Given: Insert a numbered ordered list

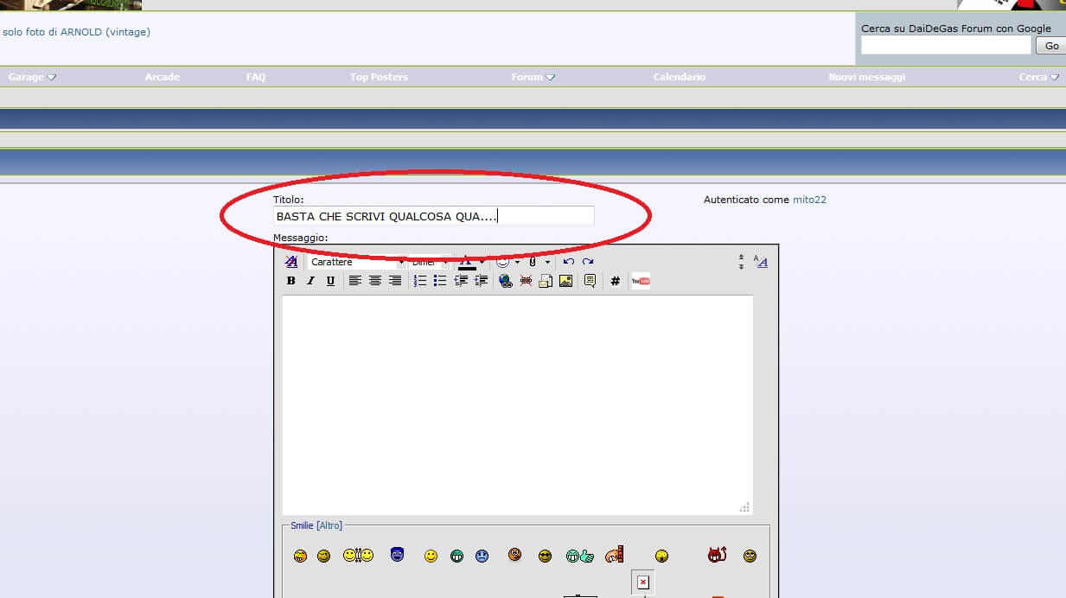Looking at the screenshot, I should (420, 281).
